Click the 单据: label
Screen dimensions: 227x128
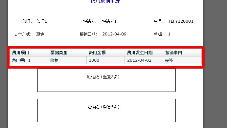[x=159, y=34]
